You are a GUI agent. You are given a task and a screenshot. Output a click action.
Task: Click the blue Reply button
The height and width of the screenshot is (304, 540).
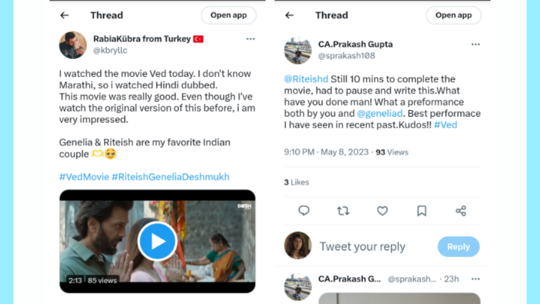(x=459, y=247)
